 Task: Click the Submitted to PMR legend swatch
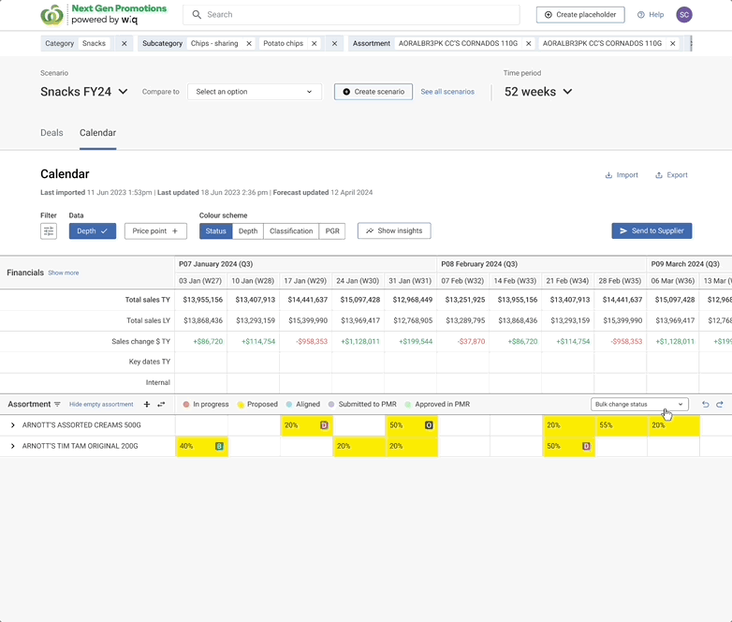[x=331, y=405]
